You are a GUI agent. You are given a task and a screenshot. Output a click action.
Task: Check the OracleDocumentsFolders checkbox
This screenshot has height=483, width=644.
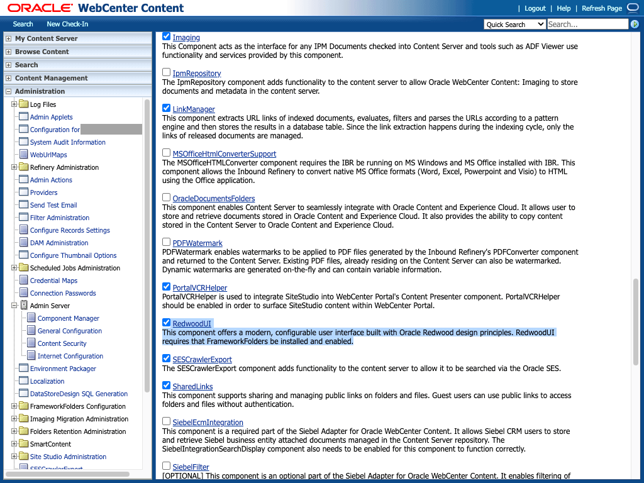click(166, 197)
